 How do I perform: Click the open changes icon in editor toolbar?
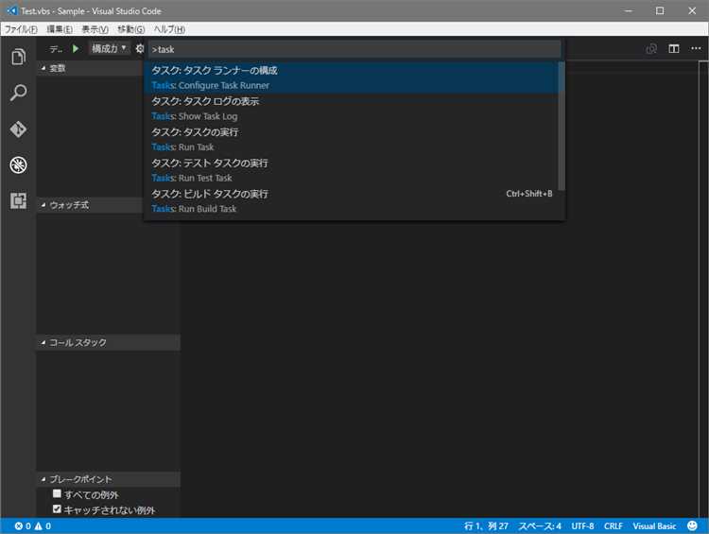pos(651,48)
